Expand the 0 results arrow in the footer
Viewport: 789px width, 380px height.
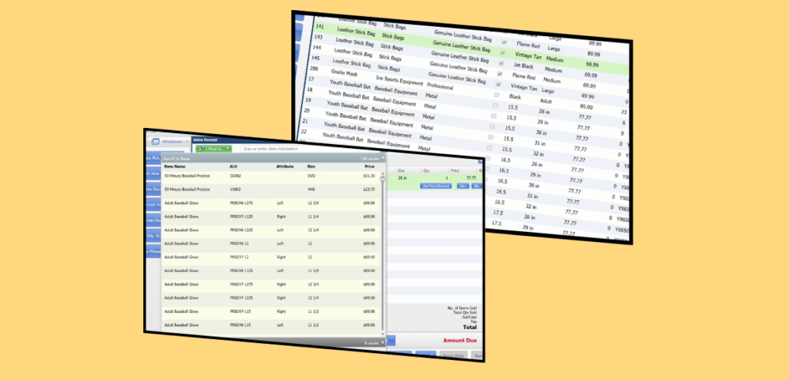pos(383,341)
